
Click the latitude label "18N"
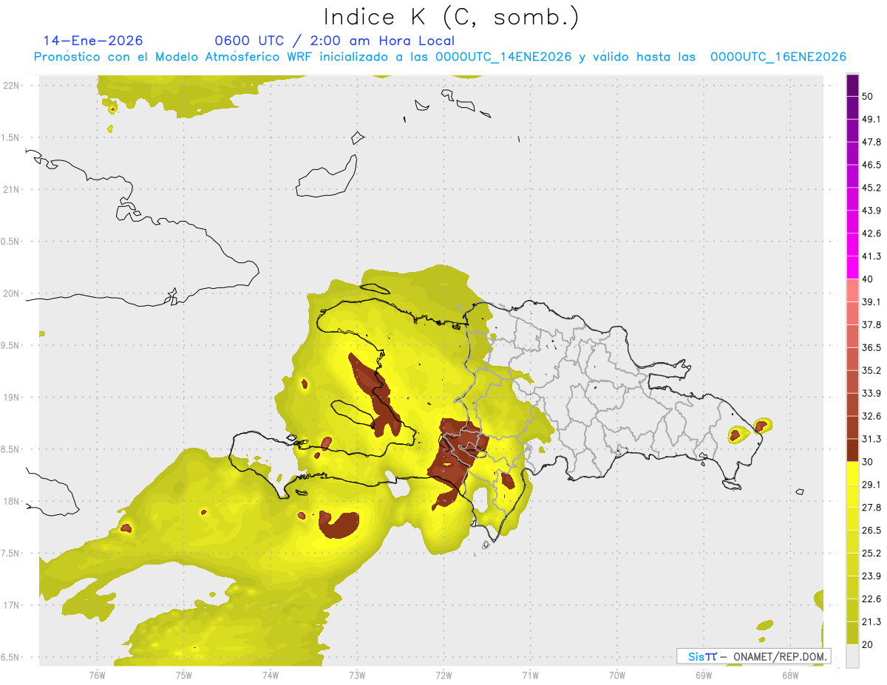[x=11, y=502]
